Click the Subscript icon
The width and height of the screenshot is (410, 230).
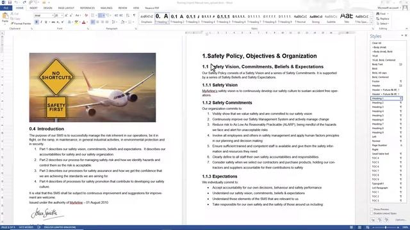click(x=58, y=22)
